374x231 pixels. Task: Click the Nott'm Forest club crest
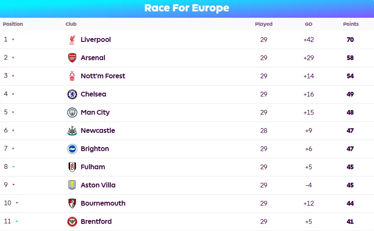72,76
